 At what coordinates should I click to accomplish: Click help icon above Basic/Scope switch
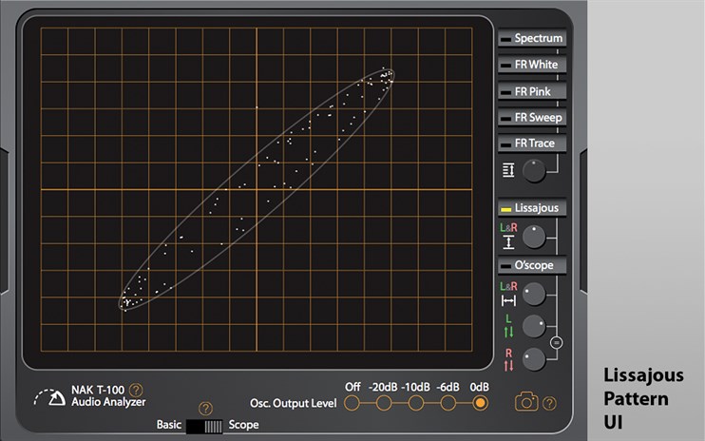click(x=204, y=409)
